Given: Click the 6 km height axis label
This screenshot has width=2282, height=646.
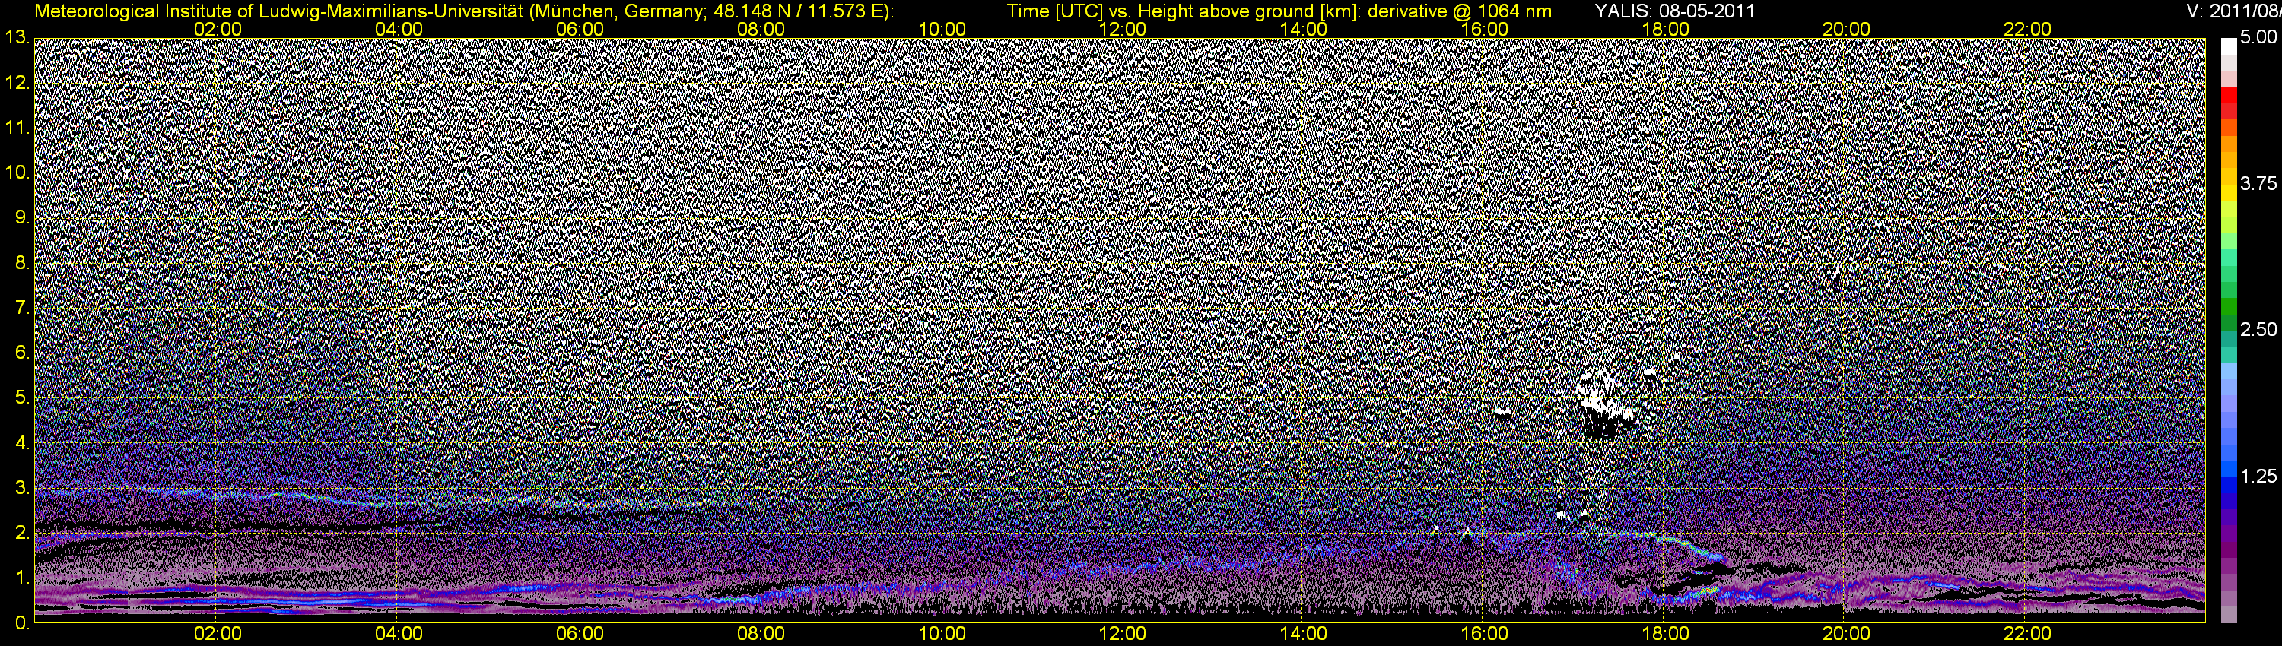Looking at the screenshot, I should pyautogui.click(x=22, y=352).
